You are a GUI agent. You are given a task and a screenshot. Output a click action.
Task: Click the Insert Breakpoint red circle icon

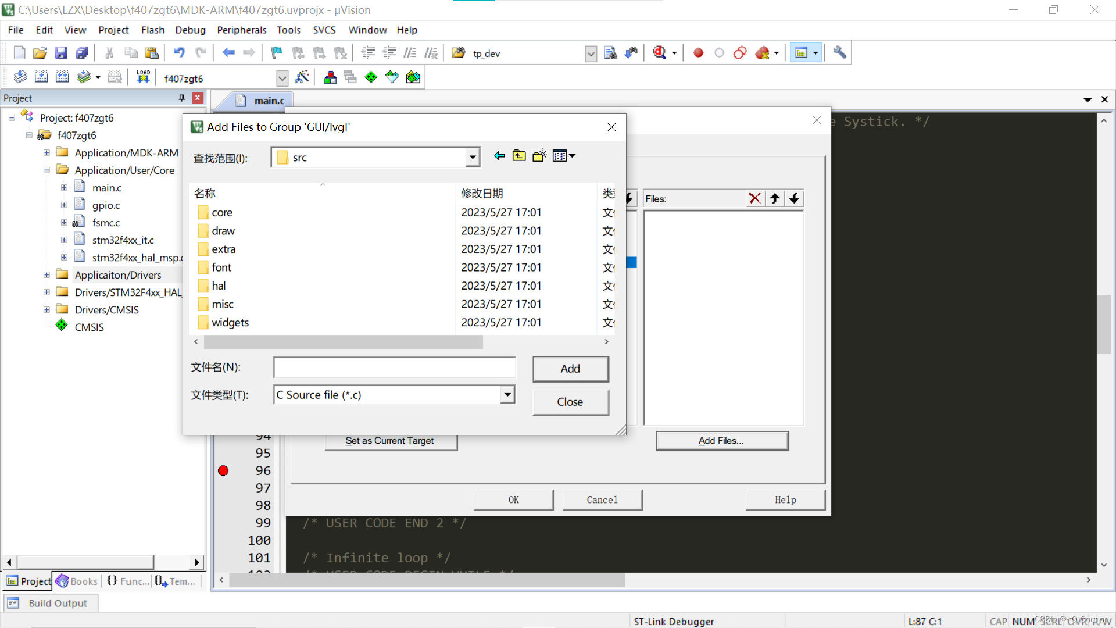click(698, 53)
